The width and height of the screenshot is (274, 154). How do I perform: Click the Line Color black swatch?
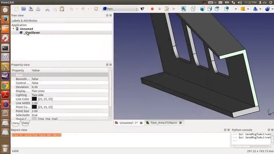34,99
